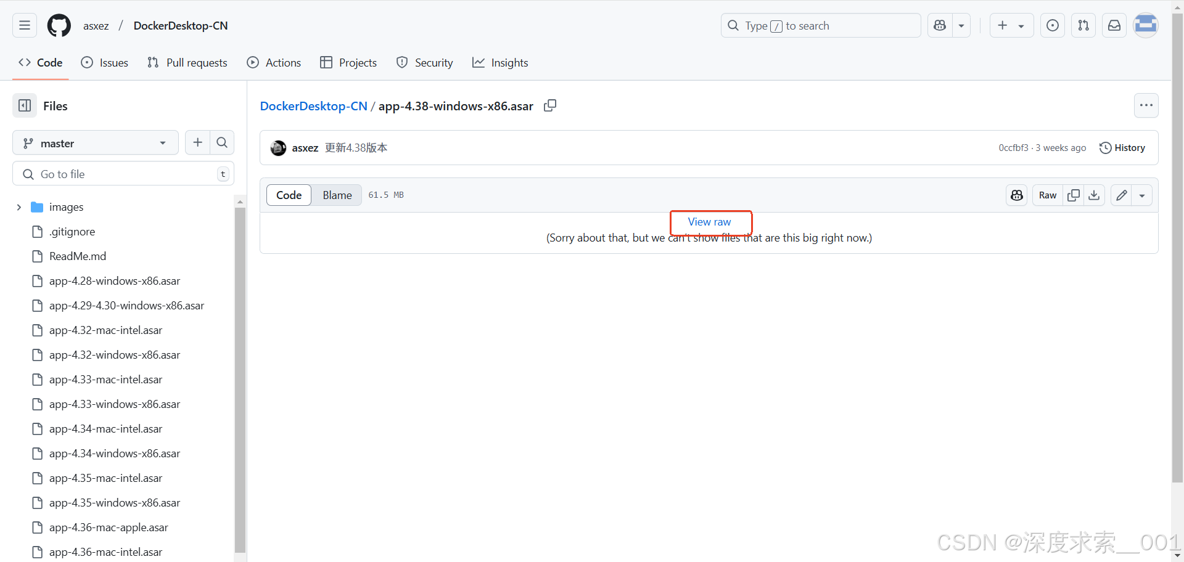Click DockerDesktop-CN breadcrumb link
Image resolution: width=1184 pixels, height=562 pixels.
pyautogui.click(x=313, y=106)
